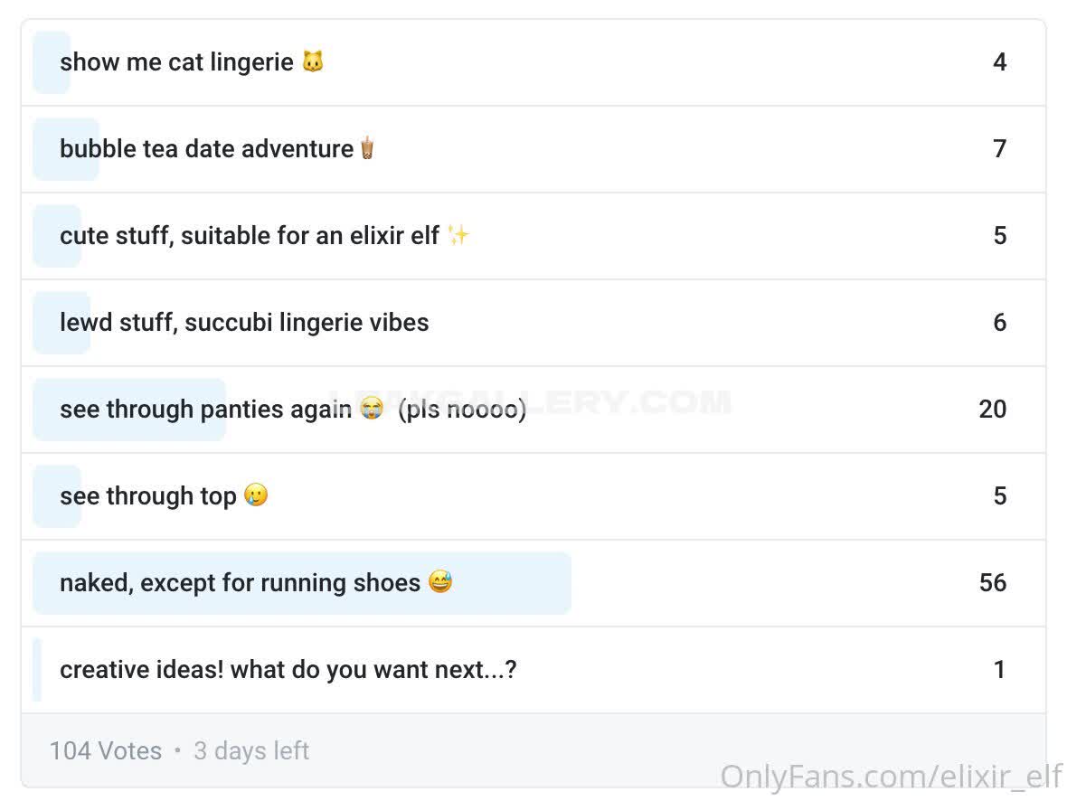Viewport: 1067px width, 801px height.
Task: Pick 'lewd stuff, succubi lingerie vibes' option
Action: 533,323
